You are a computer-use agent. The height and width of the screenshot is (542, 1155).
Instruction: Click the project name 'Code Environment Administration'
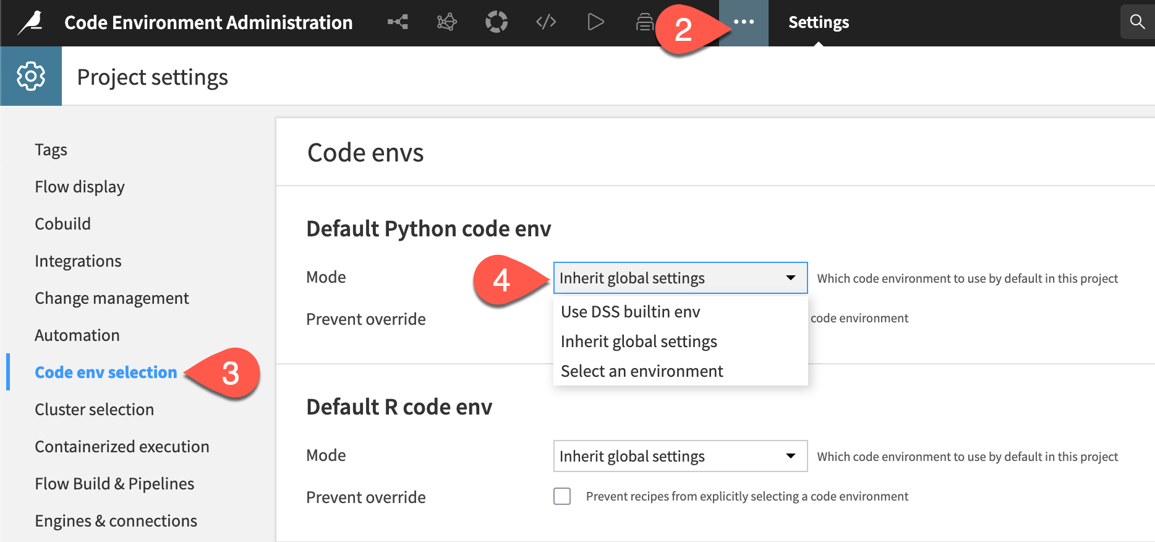[x=208, y=23]
